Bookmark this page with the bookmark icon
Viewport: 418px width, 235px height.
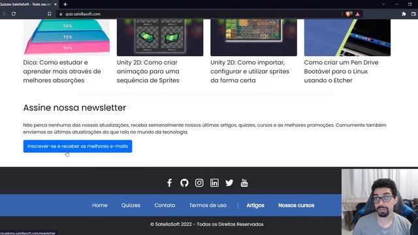coord(50,14)
